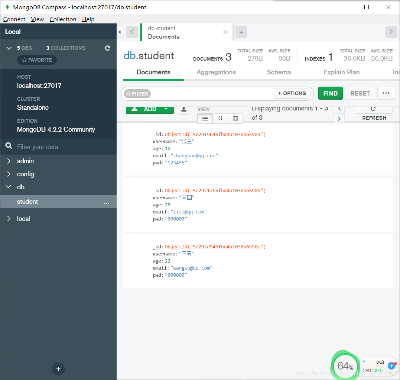Go to previous page of documents
Viewport: 400px width, 380px height.
tap(339, 109)
